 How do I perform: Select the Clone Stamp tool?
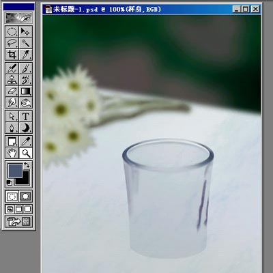12,80
